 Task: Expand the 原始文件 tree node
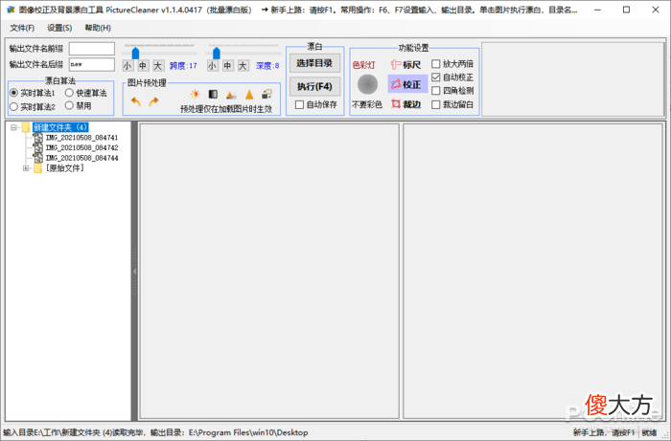click(x=26, y=168)
